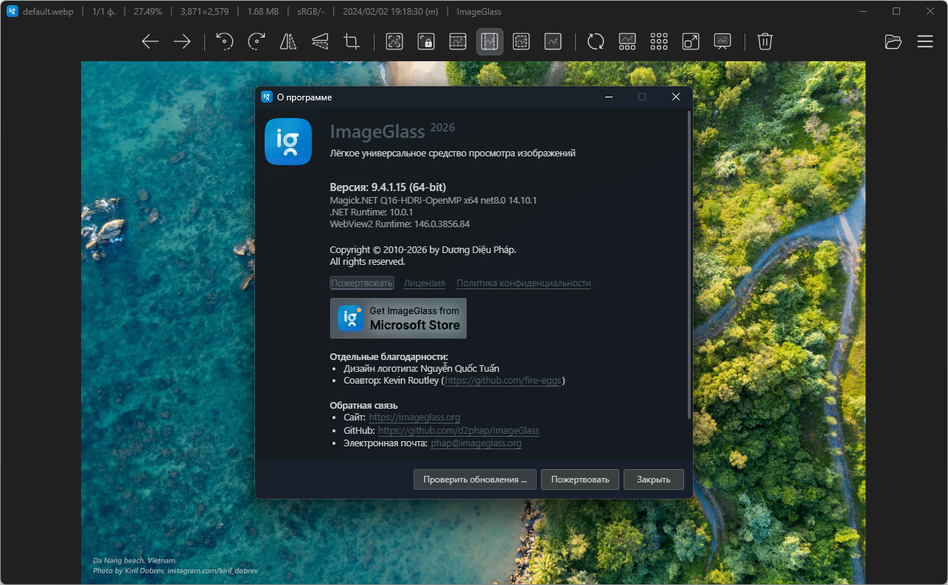Open Политика конфиденциальности link
The image size is (948, 585).
pos(523,283)
